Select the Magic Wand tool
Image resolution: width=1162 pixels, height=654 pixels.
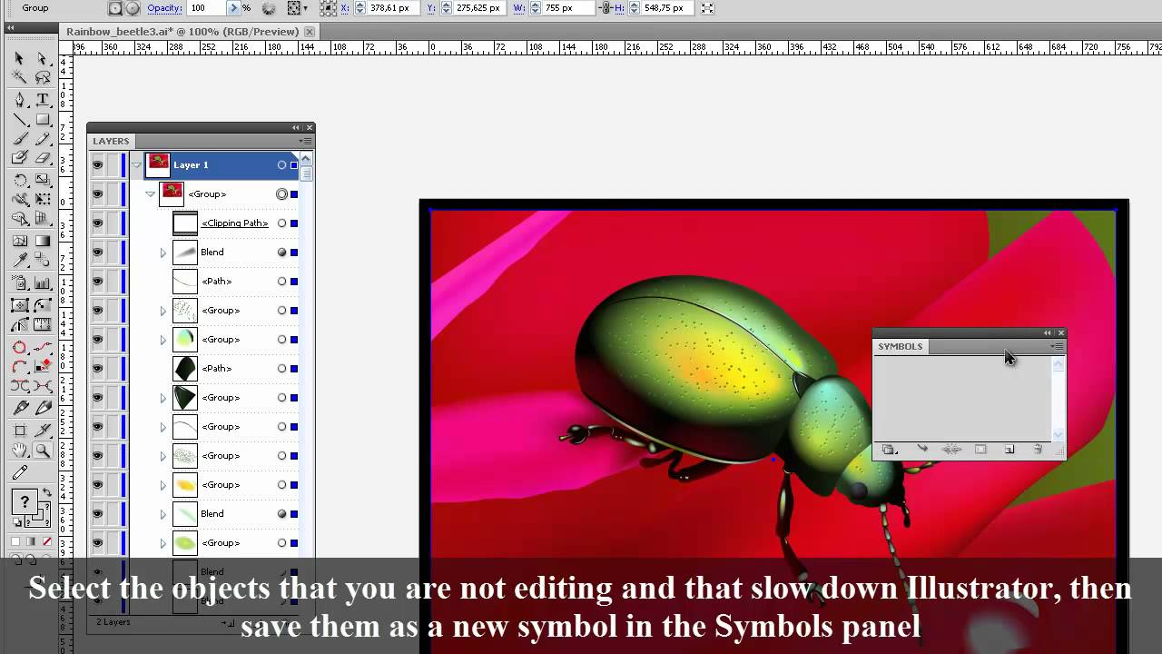tap(19, 78)
